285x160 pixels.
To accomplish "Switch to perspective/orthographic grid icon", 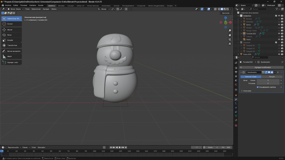I will point(230,44).
